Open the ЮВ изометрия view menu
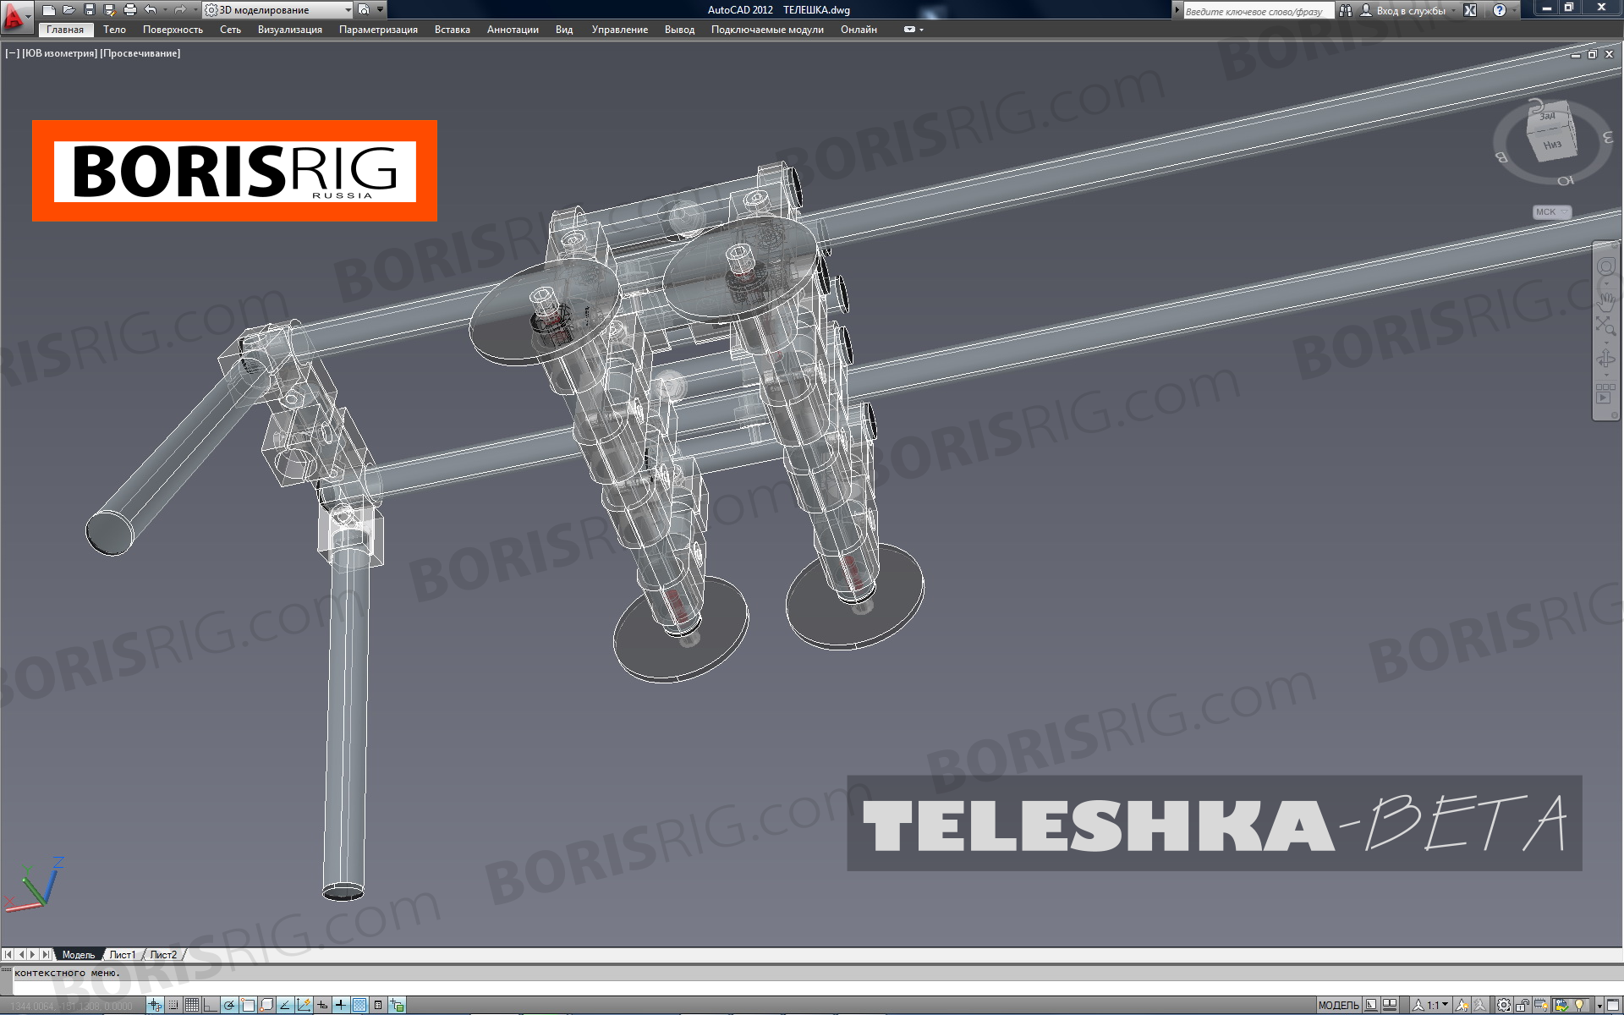1624x1015 pixels. click(x=58, y=53)
